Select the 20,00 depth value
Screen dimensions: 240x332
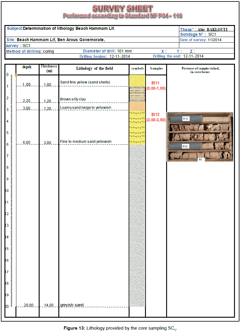[x=29, y=305]
